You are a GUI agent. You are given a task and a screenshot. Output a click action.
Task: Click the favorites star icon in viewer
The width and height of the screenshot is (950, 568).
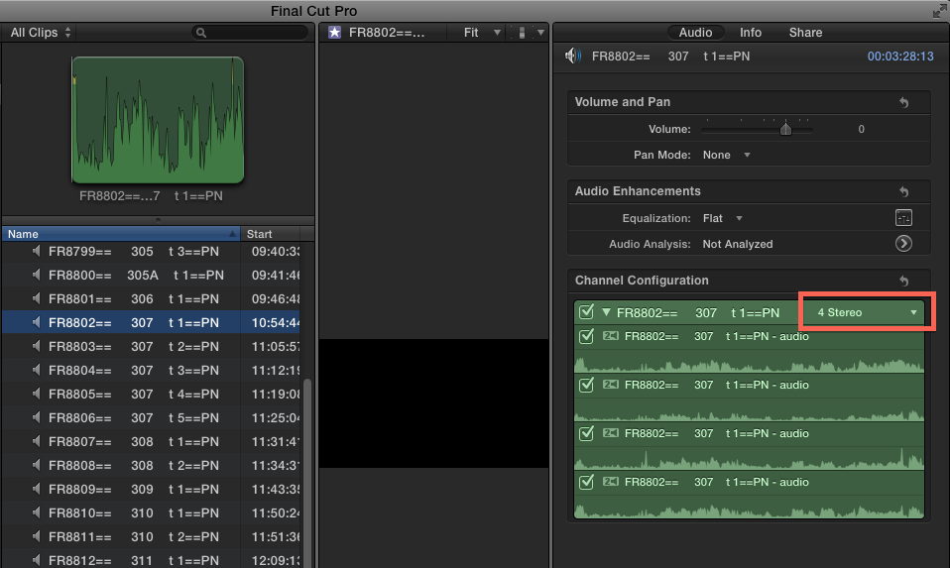coord(334,33)
